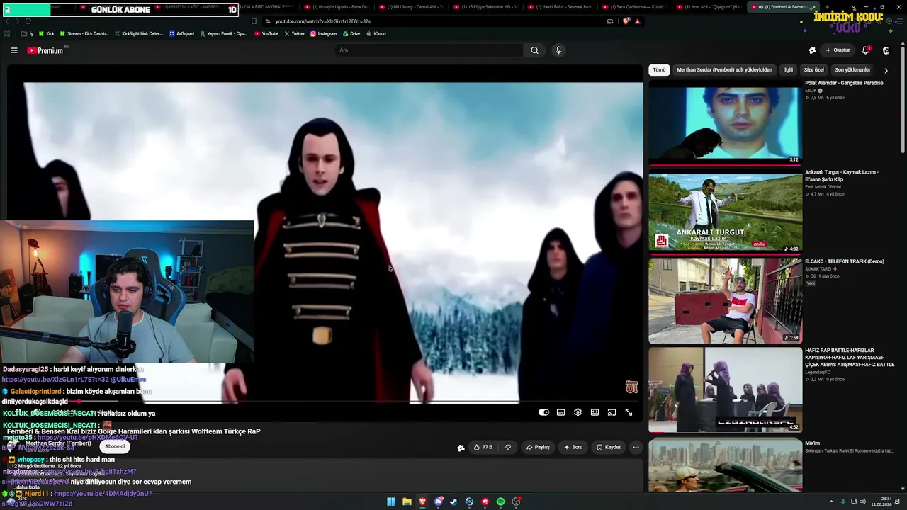
Task: Open Spotify from the taskbar
Action: point(501,501)
